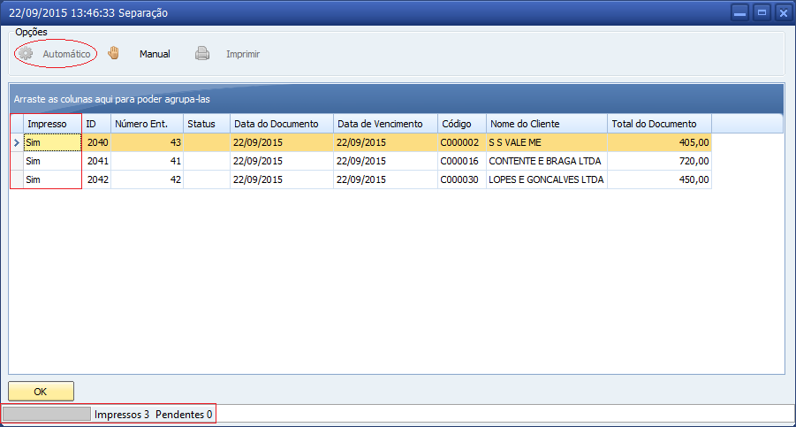Click the row selector for row 2042

click(17, 179)
